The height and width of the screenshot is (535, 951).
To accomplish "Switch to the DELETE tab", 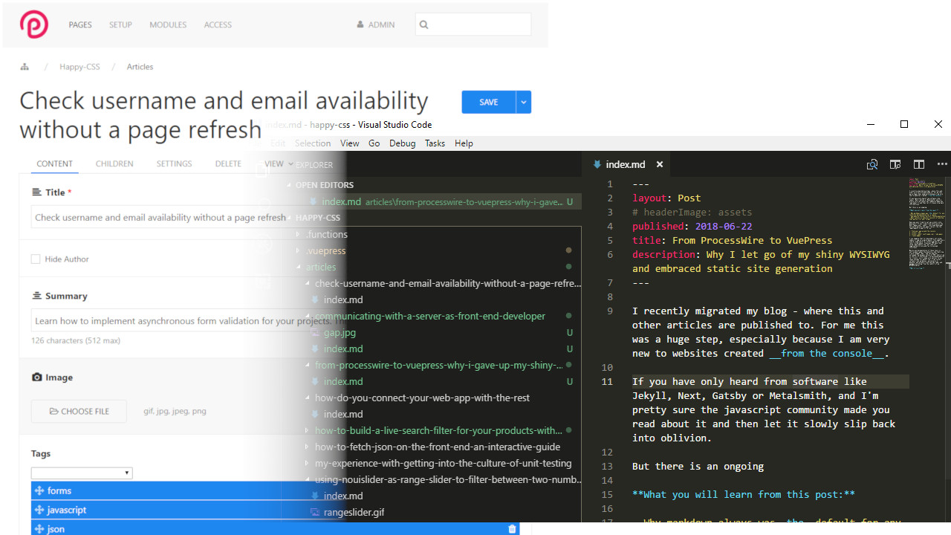I will (228, 163).
